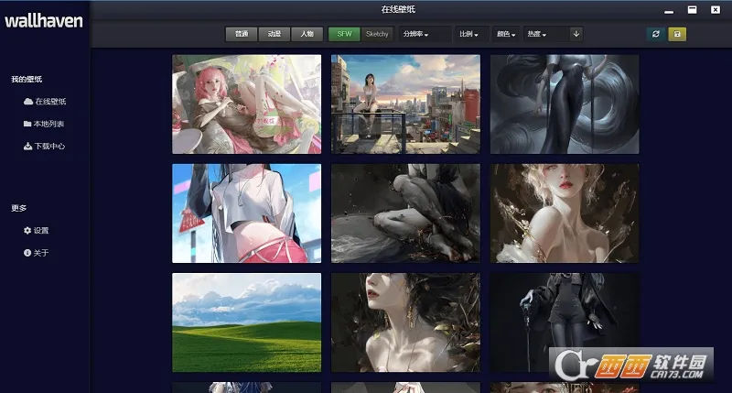Toggle the 普通 category filter

tap(242, 34)
